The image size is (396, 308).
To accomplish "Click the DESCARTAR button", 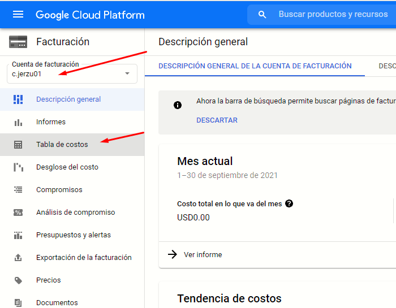I will pos(217,120).
